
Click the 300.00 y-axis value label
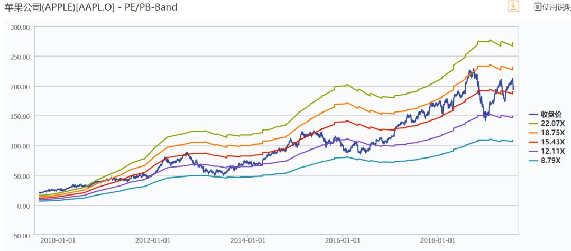point(20,27)
